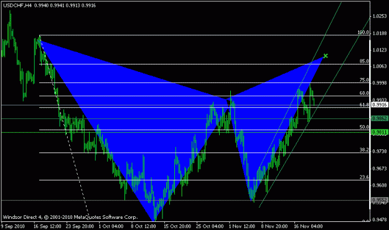Click the 0.9673 price axis value
Image resolution: width=389 pixels, height=230 pixels.
pyautogui.click(x=380, y=169)
